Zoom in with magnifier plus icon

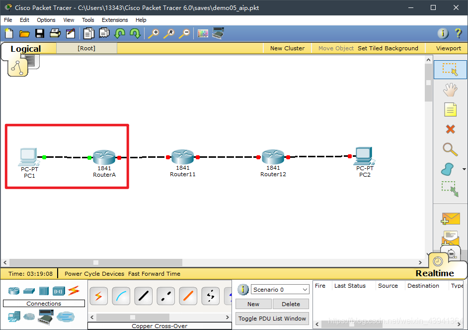(x=154, y=33)
